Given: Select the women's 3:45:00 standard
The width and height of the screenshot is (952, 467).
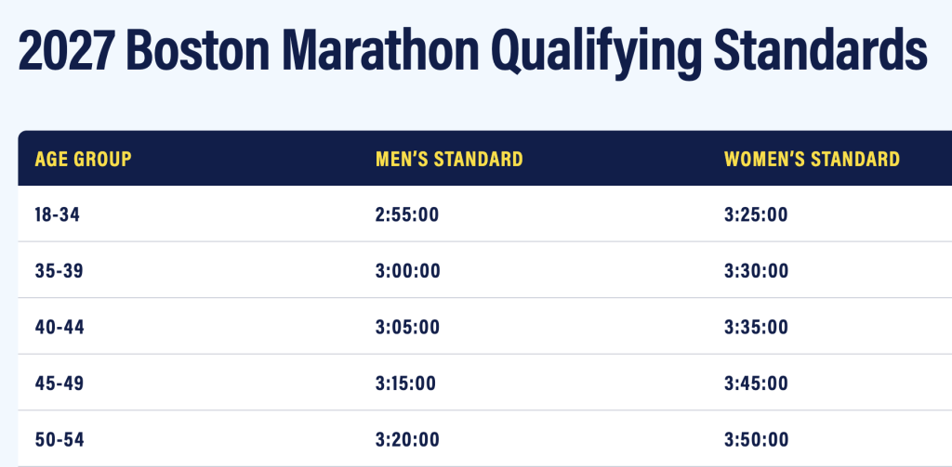Looking at the screenshot, I should click(x=756, y=383).
